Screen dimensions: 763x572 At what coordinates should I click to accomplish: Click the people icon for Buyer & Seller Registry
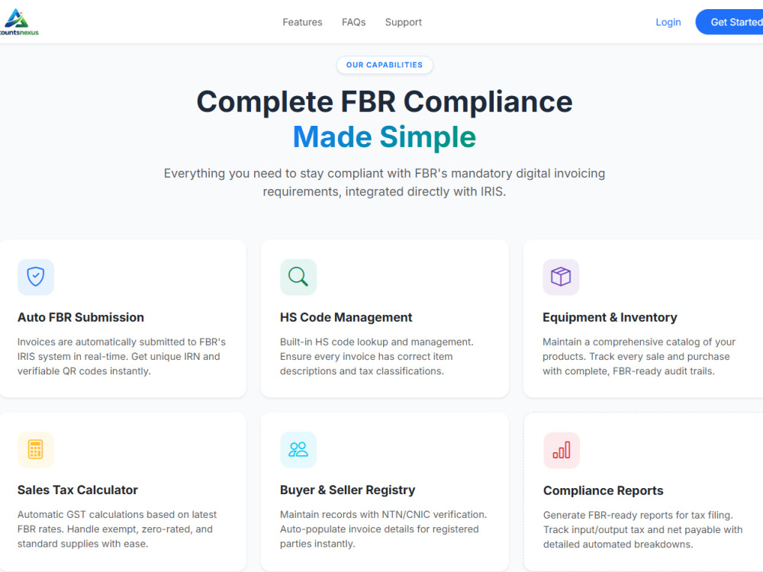[298, 449]
